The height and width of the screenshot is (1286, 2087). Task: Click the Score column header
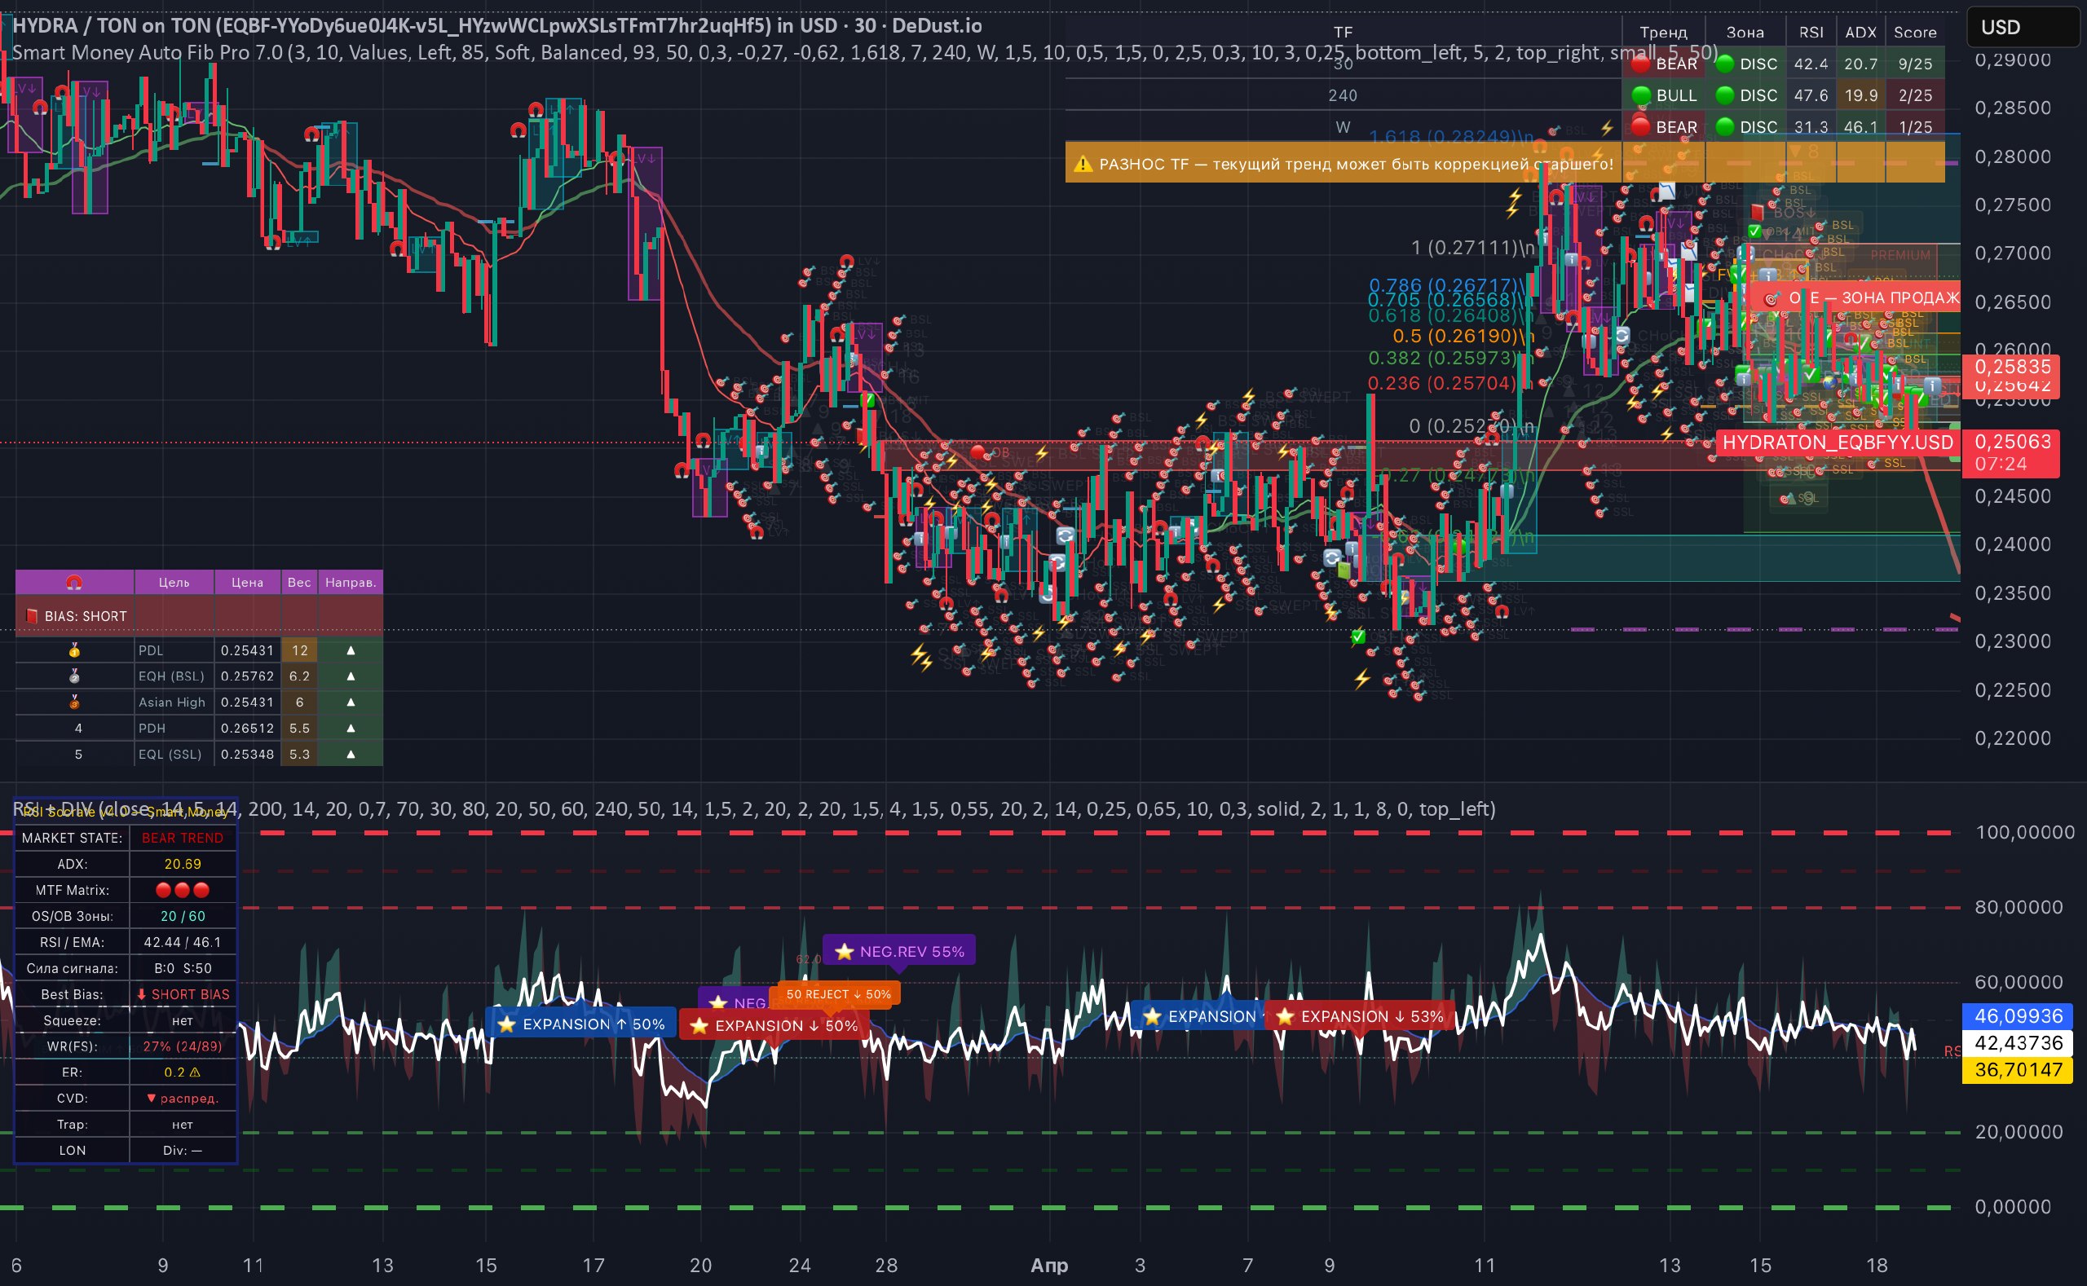pyautogui.click(x=1915, y=33)
